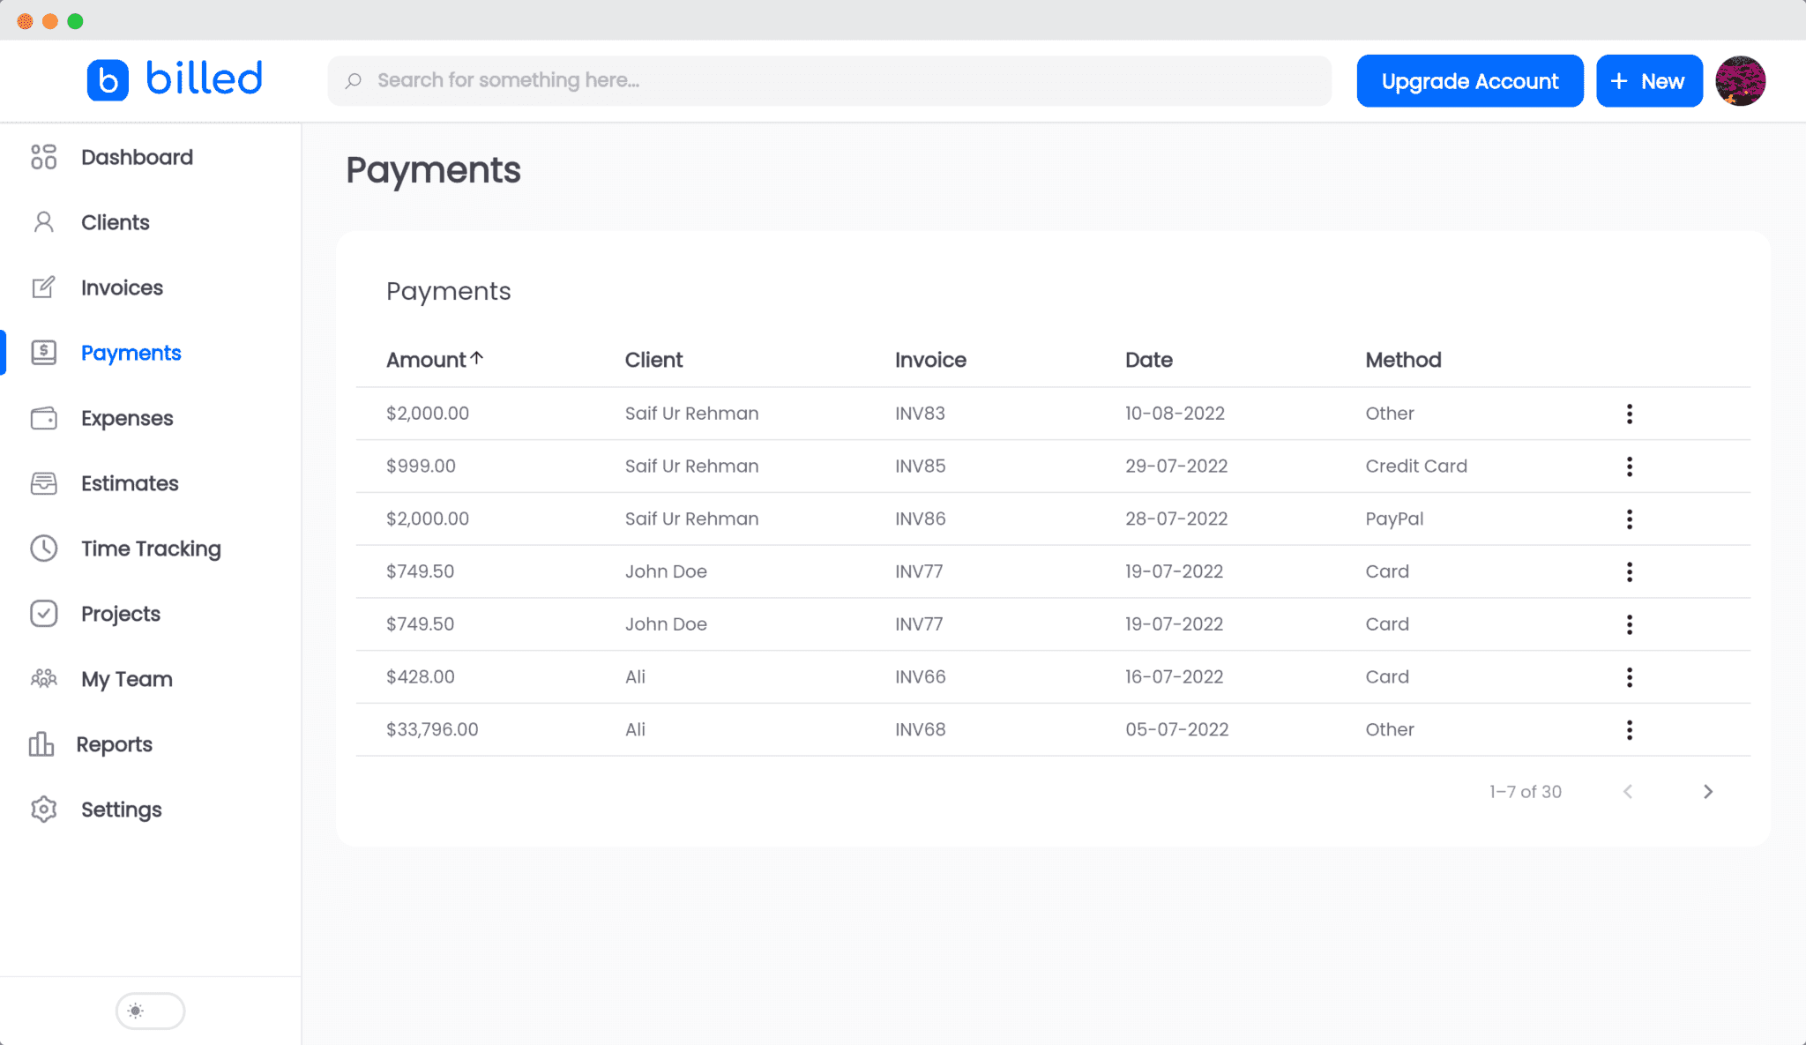Viewport: 1806px width, 1045px height.
Task: Open the Settings gear icon
Action: pyautogui.click(x=43, y=809)
